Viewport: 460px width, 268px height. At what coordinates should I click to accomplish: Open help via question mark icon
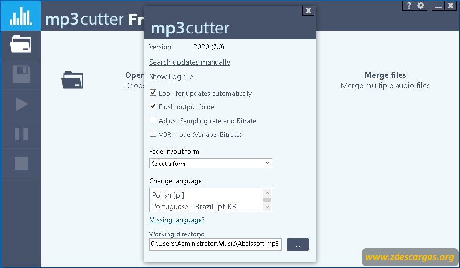tap(409, 5)
